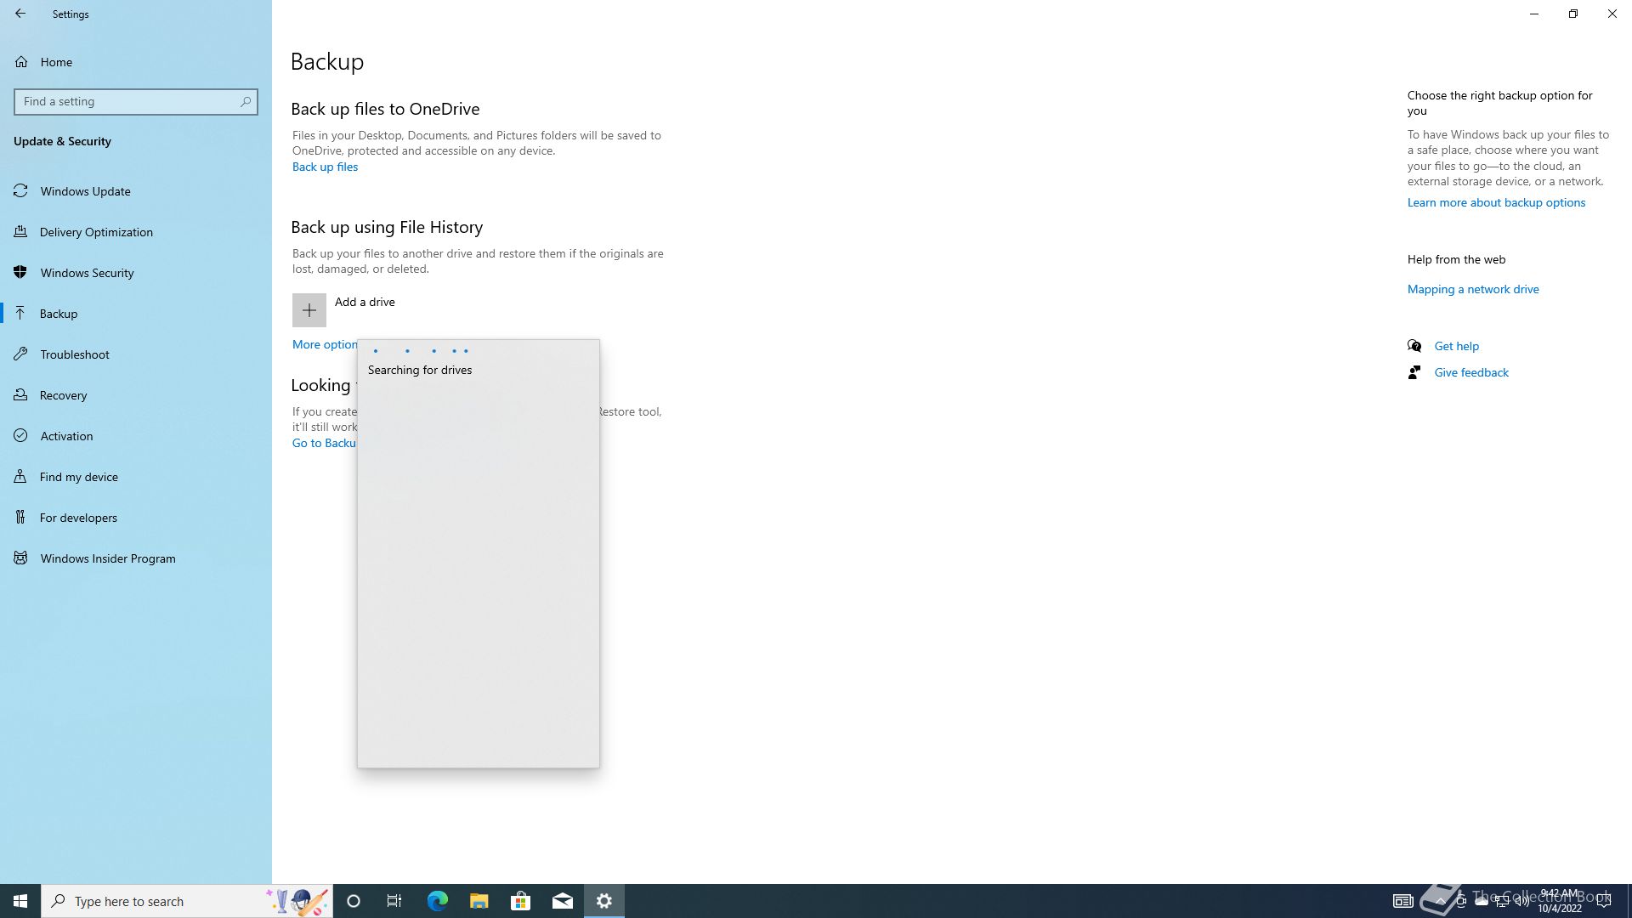Click the Home house icon
Screen dimensions: 1632x918
pyautogui.click(x=21, y=62)
